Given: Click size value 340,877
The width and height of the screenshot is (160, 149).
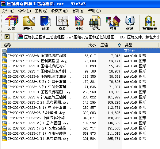Looking at the screenshot, I should [x=89, y=118].
